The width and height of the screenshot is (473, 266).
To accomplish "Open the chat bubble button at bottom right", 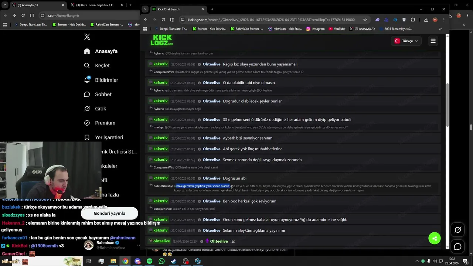I will 457,246.
